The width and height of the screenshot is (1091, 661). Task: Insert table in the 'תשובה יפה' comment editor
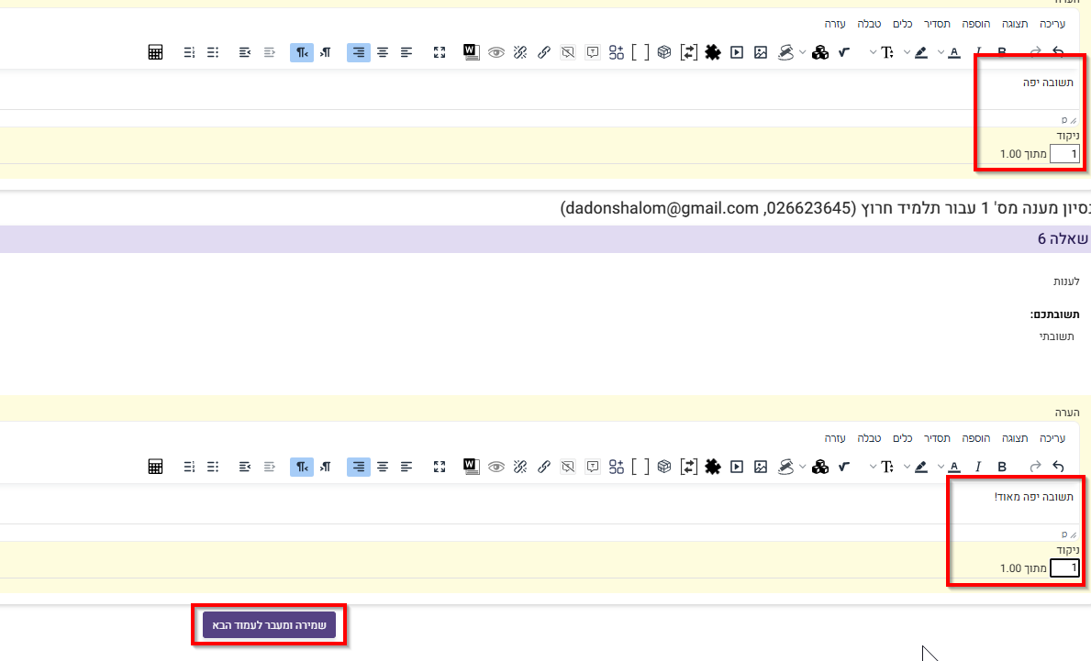155,52
